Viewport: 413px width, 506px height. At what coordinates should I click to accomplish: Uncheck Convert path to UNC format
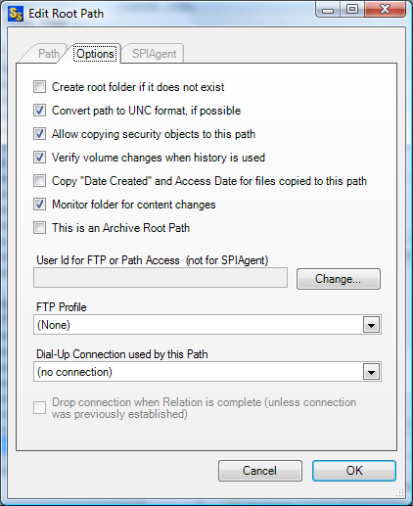click(x=39, y=111)
